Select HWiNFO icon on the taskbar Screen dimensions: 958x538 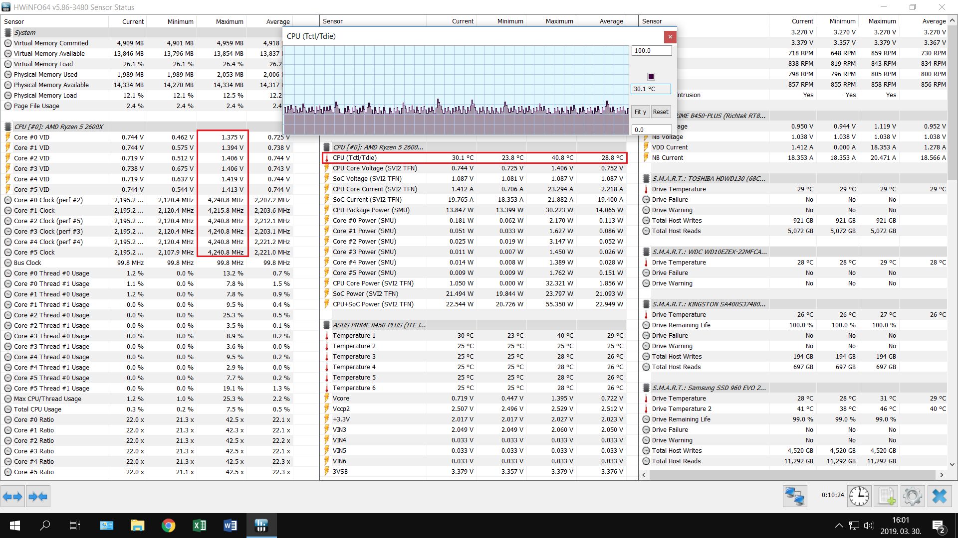pyautogui.click(x=261, y=526)
